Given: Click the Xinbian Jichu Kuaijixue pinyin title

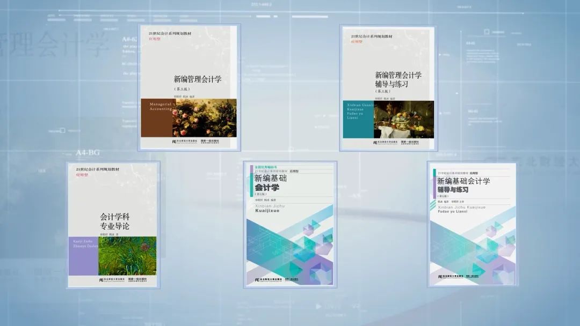Looking at the screenshot, I should click(x=270, y=208).
